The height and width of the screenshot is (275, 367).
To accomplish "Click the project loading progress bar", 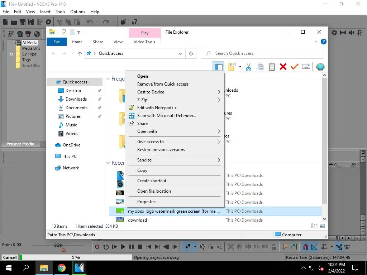I will point(76,257).
